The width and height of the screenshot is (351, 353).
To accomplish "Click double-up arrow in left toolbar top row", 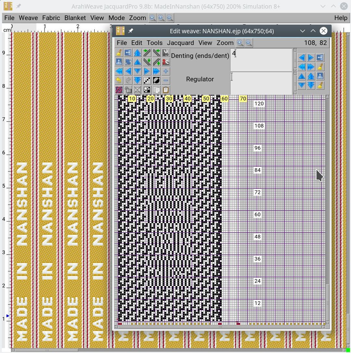I will 138,53.
